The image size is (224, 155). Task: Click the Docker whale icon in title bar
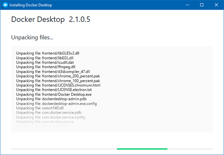pyautogui.click(x=5, y=5)
